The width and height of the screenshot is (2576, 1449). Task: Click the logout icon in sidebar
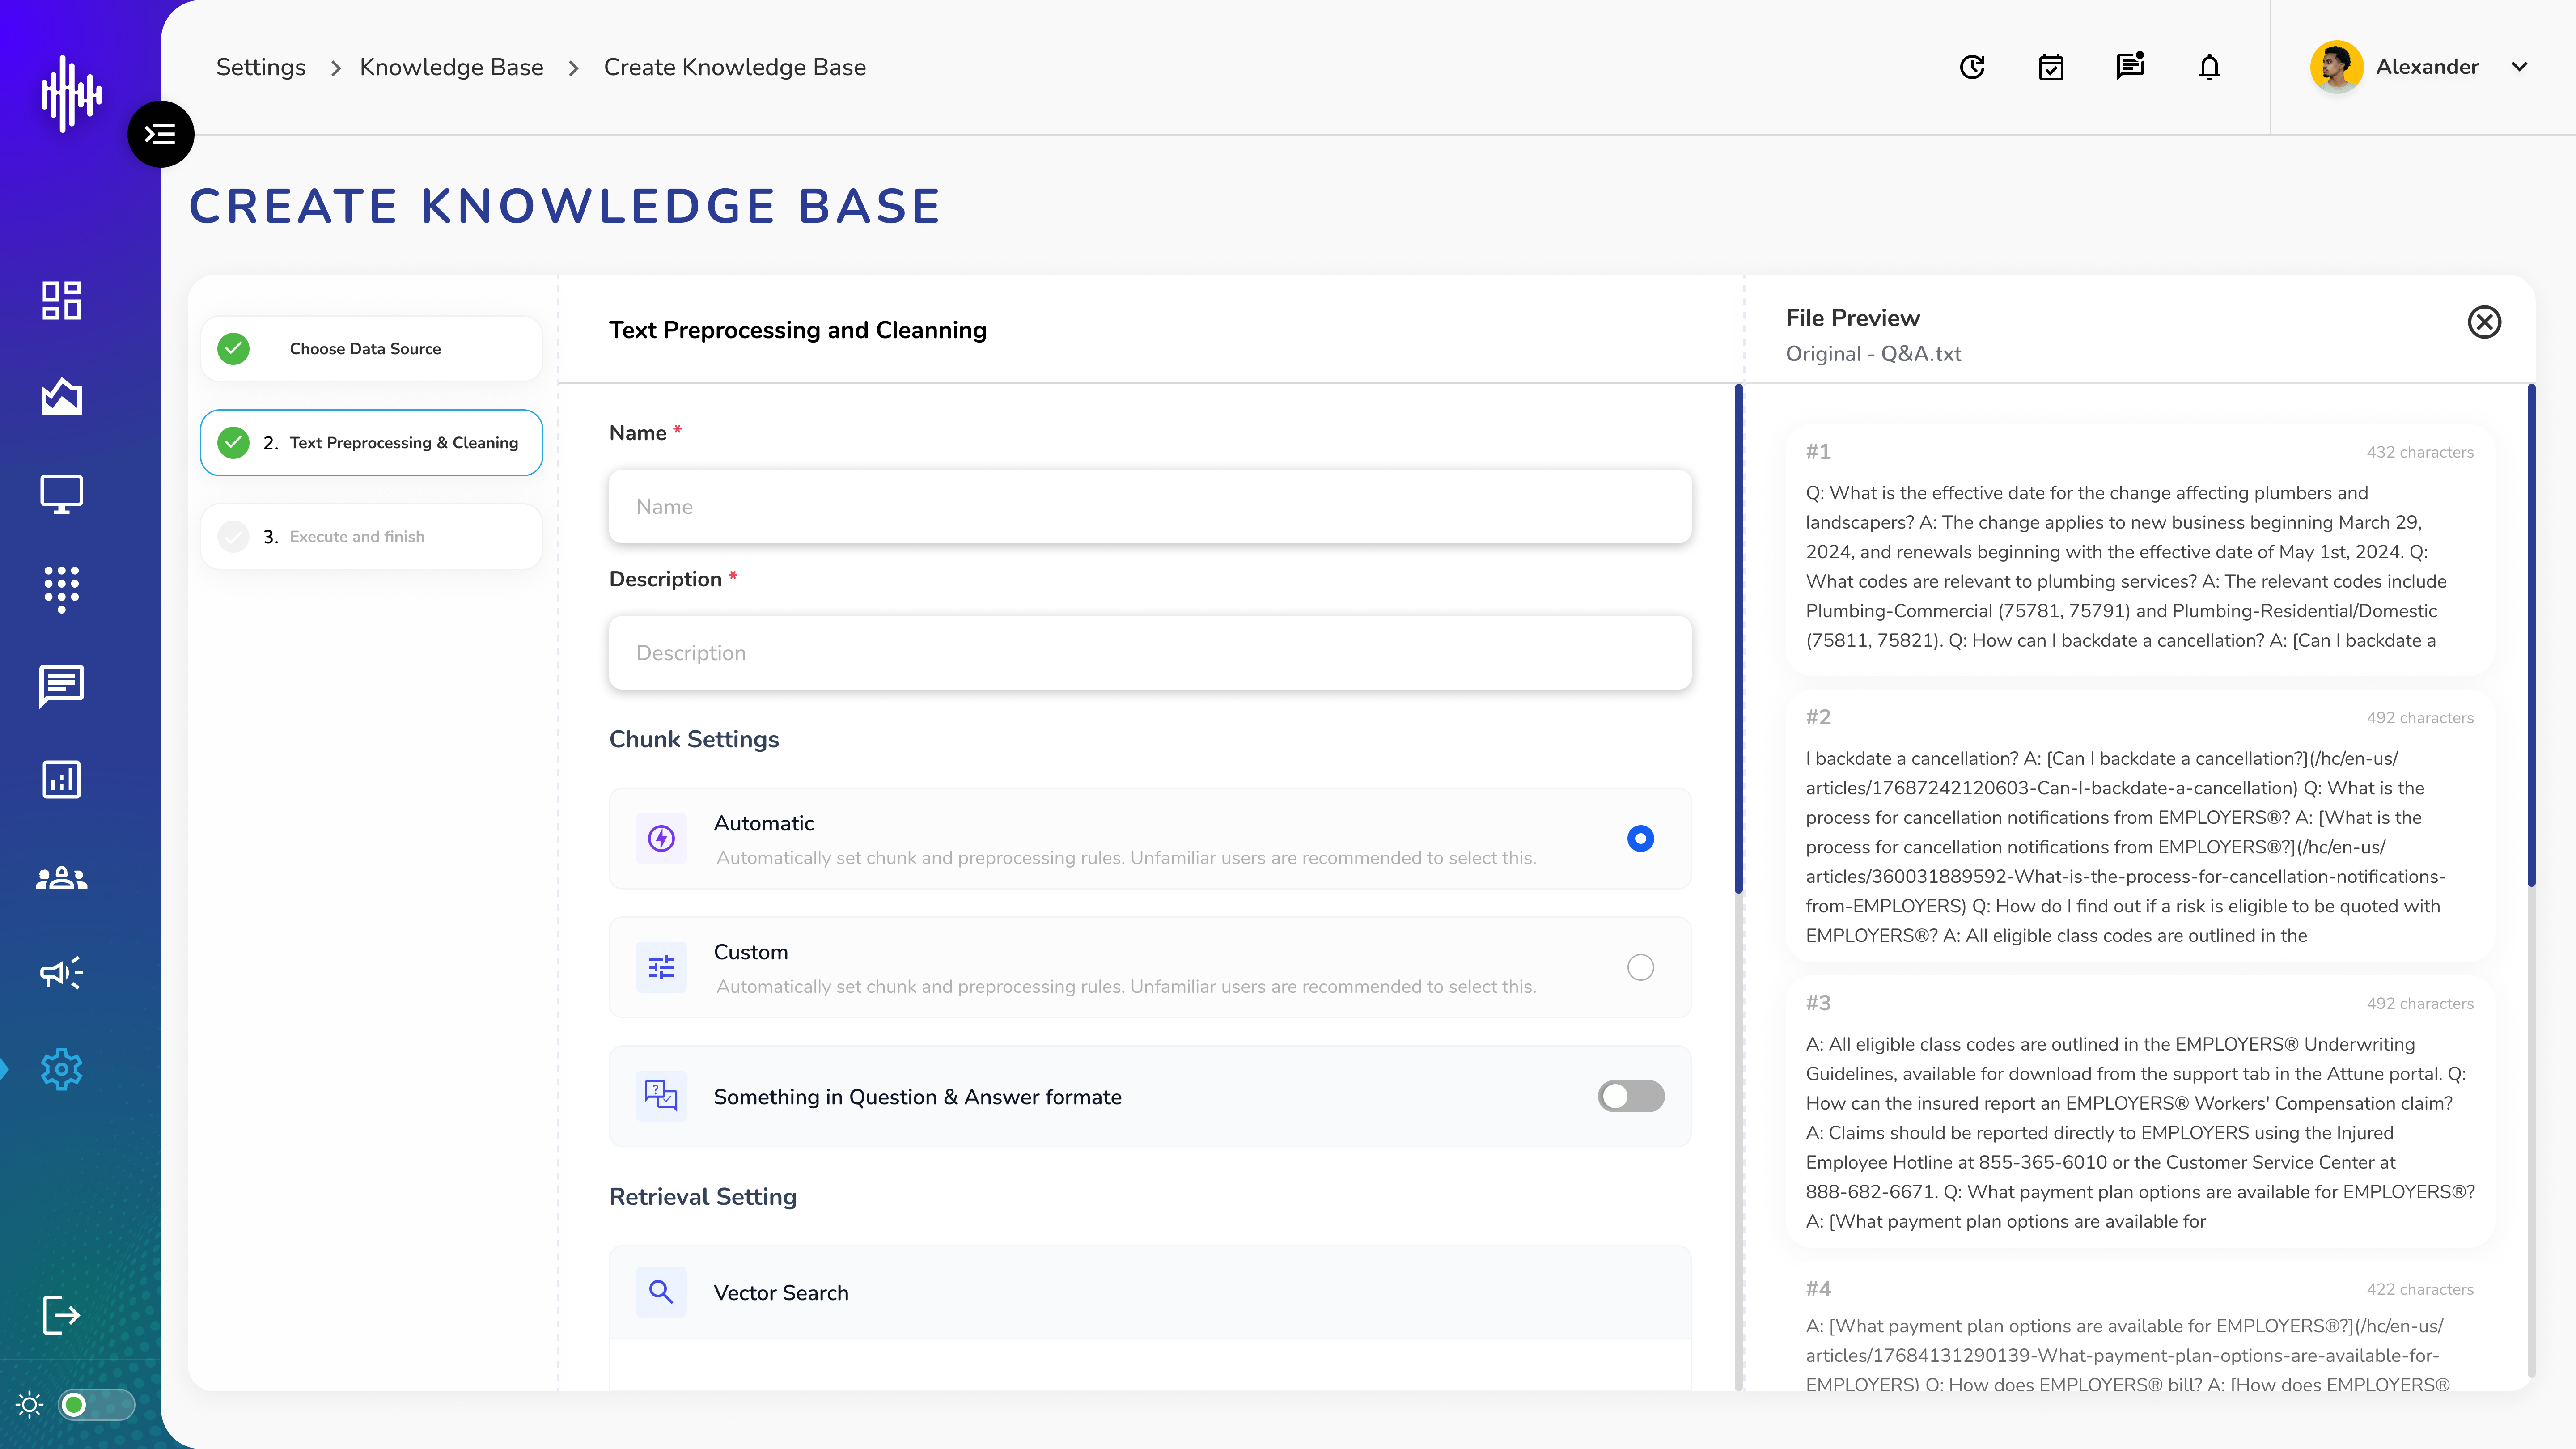(61, 1314)
